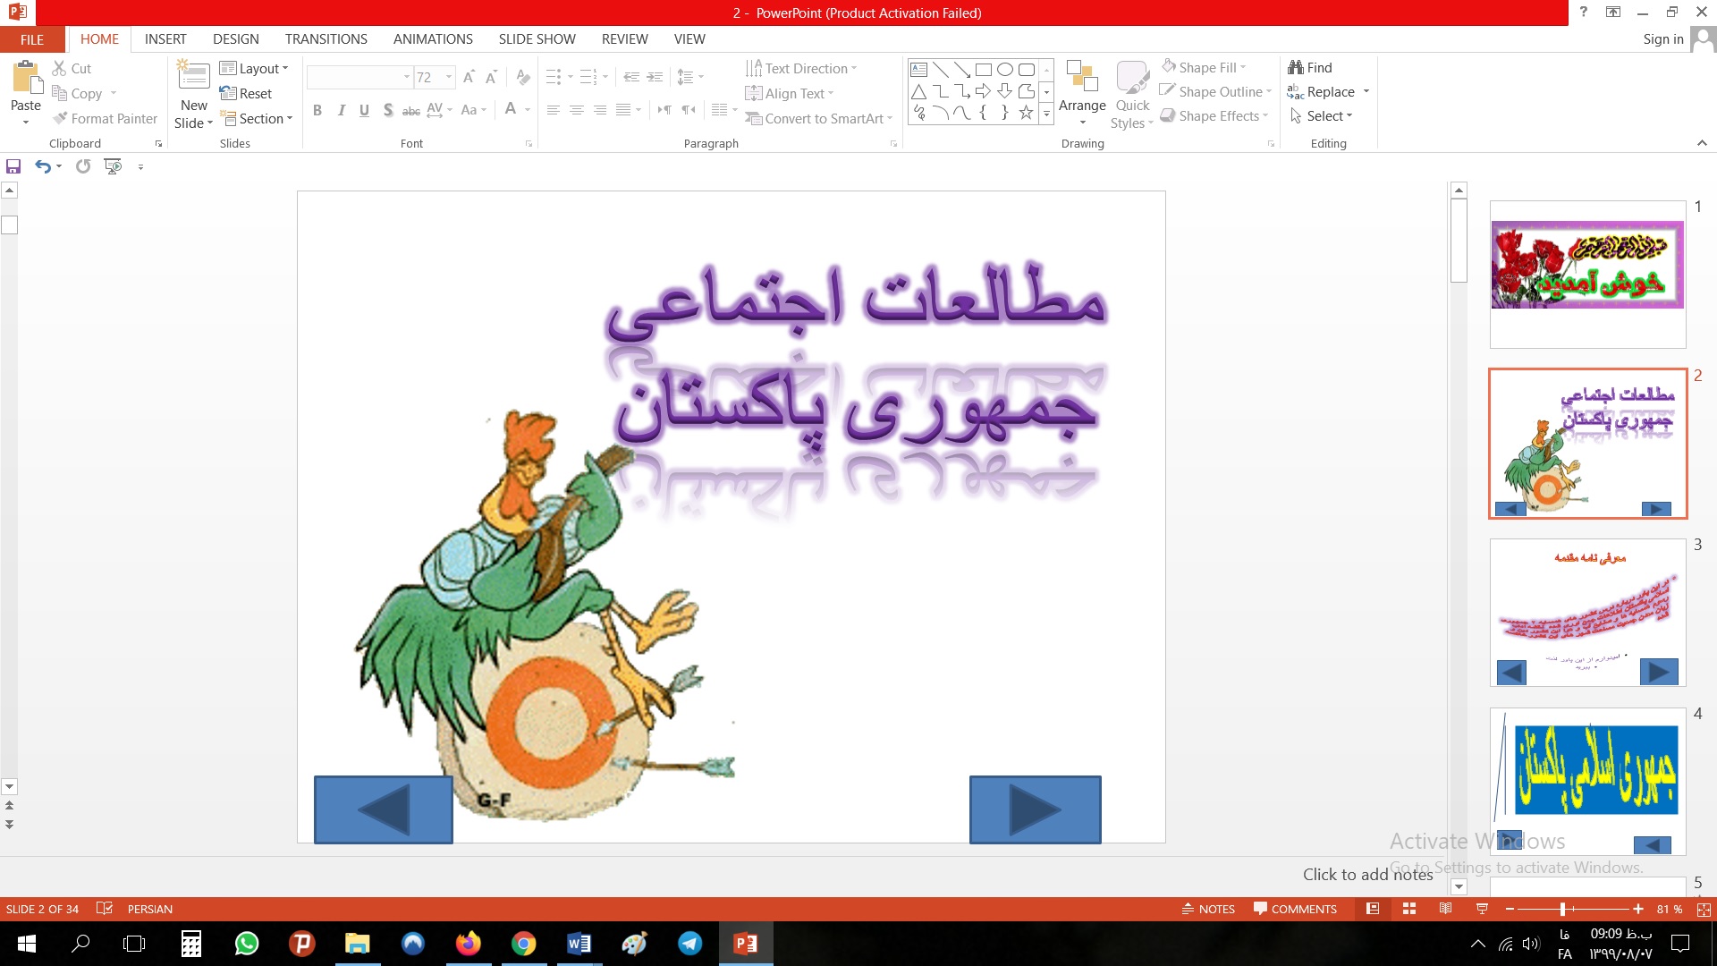The height and width of the screenshot is (966, 1717).
Task: Select the oval shape in shapes gallery
Action: coord(1005,70)
